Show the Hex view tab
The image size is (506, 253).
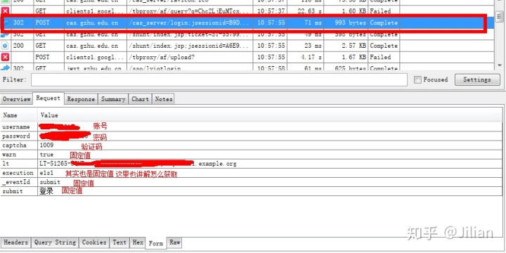point(138,242)
